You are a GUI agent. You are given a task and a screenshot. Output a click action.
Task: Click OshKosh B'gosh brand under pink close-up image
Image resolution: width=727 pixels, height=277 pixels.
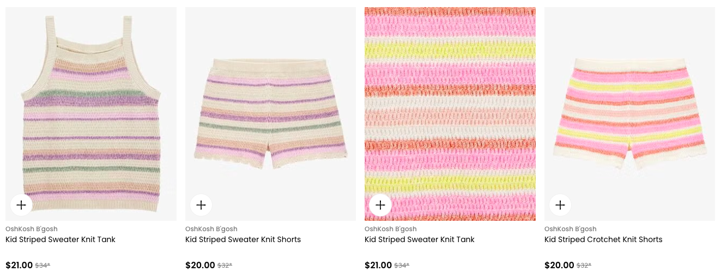[391, 229]
